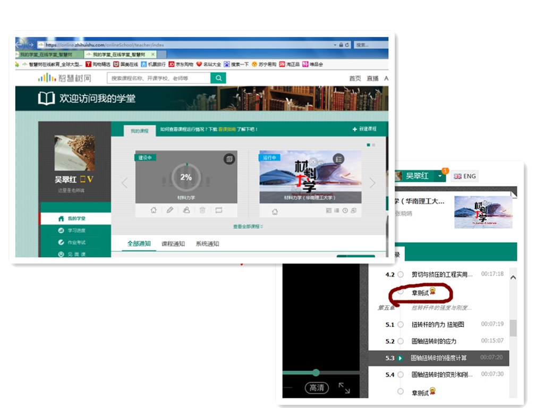
Task: Type in the course search input field
Action: point(158,78)
